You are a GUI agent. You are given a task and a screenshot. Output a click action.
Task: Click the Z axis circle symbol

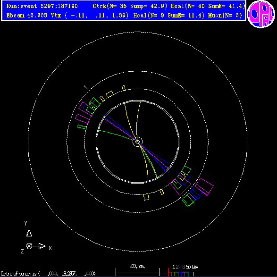(29, 246)
